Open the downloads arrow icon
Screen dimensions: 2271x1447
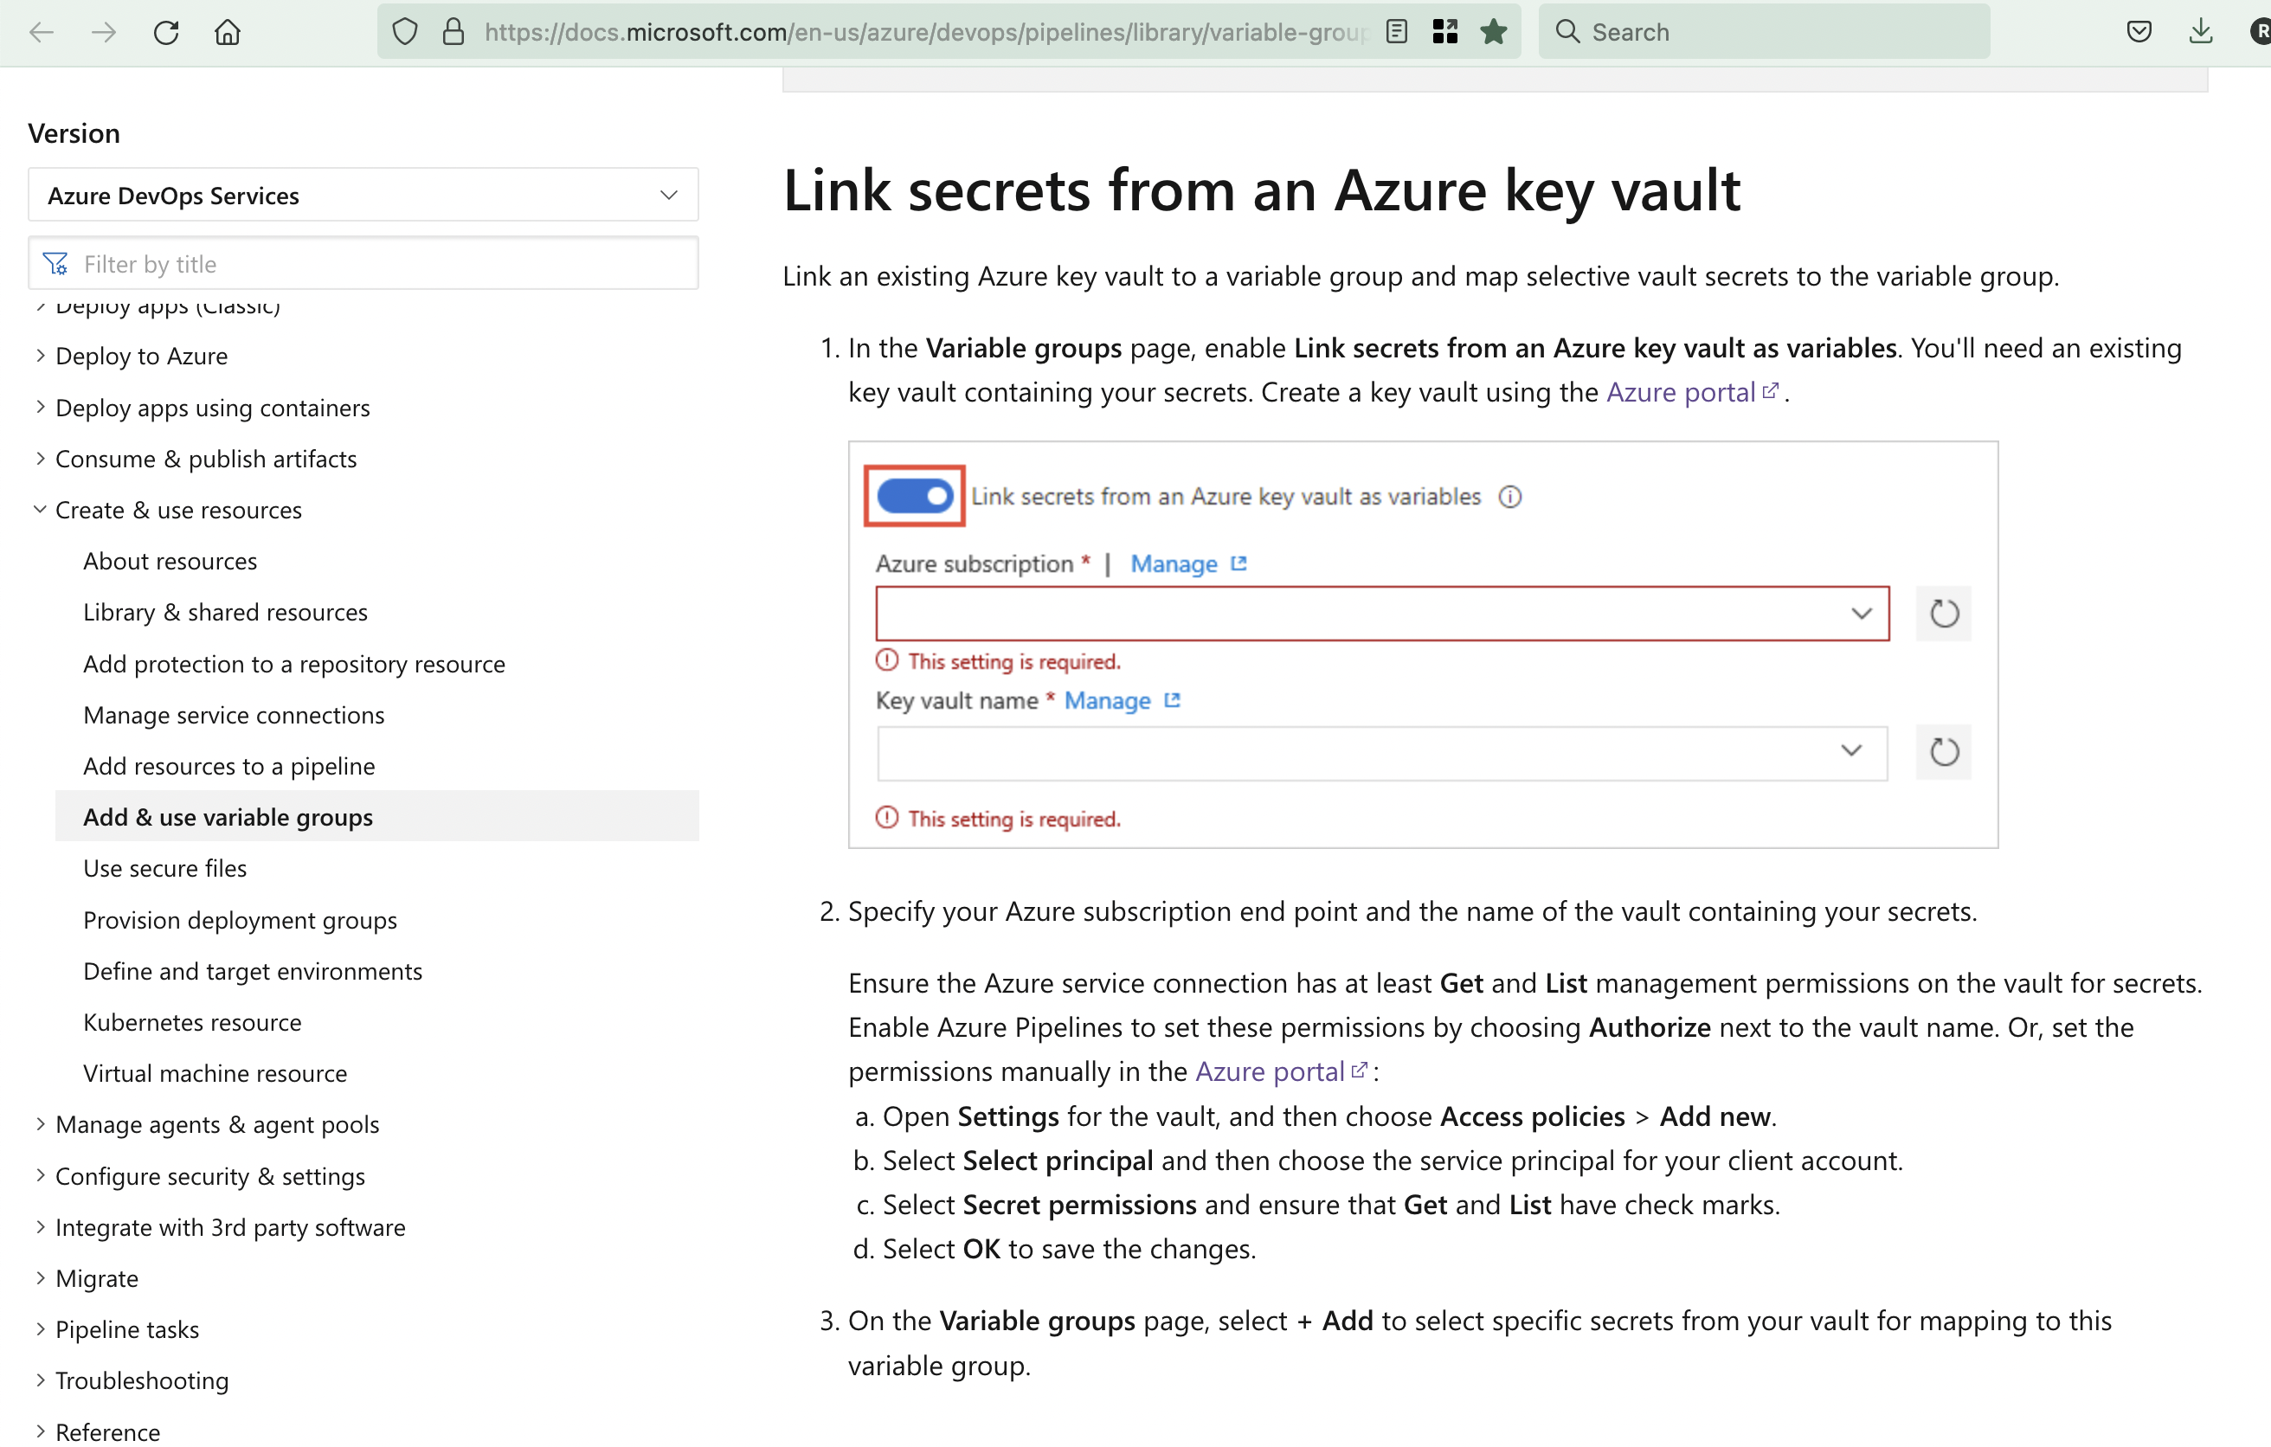point(2200,32)
